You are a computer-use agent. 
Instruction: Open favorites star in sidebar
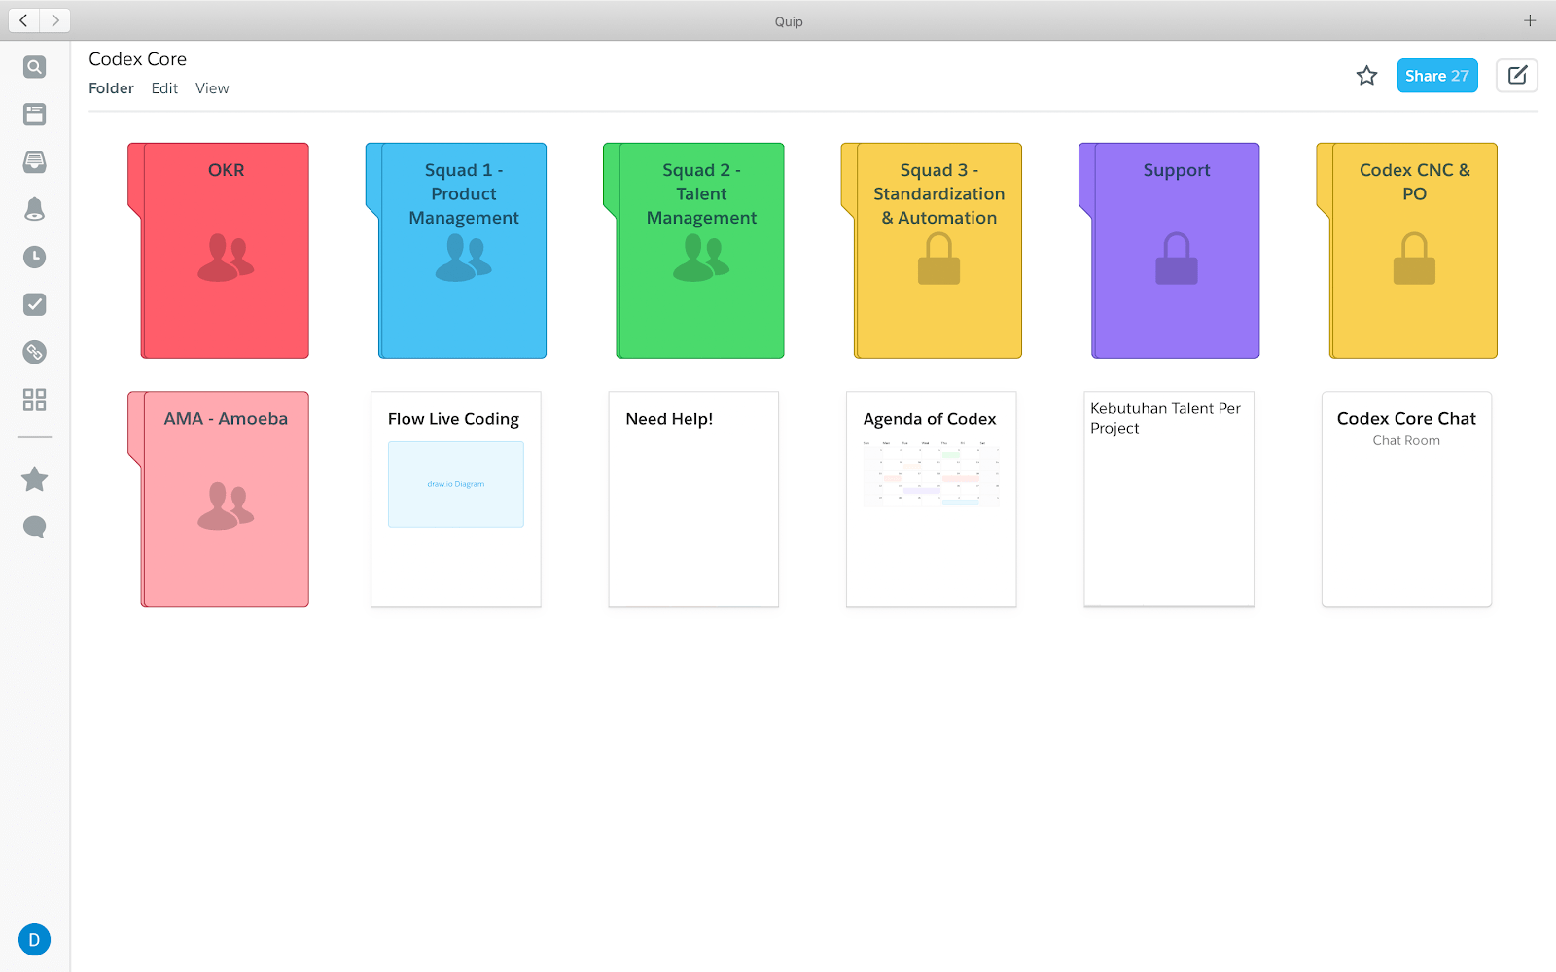(x=34, y=478)
